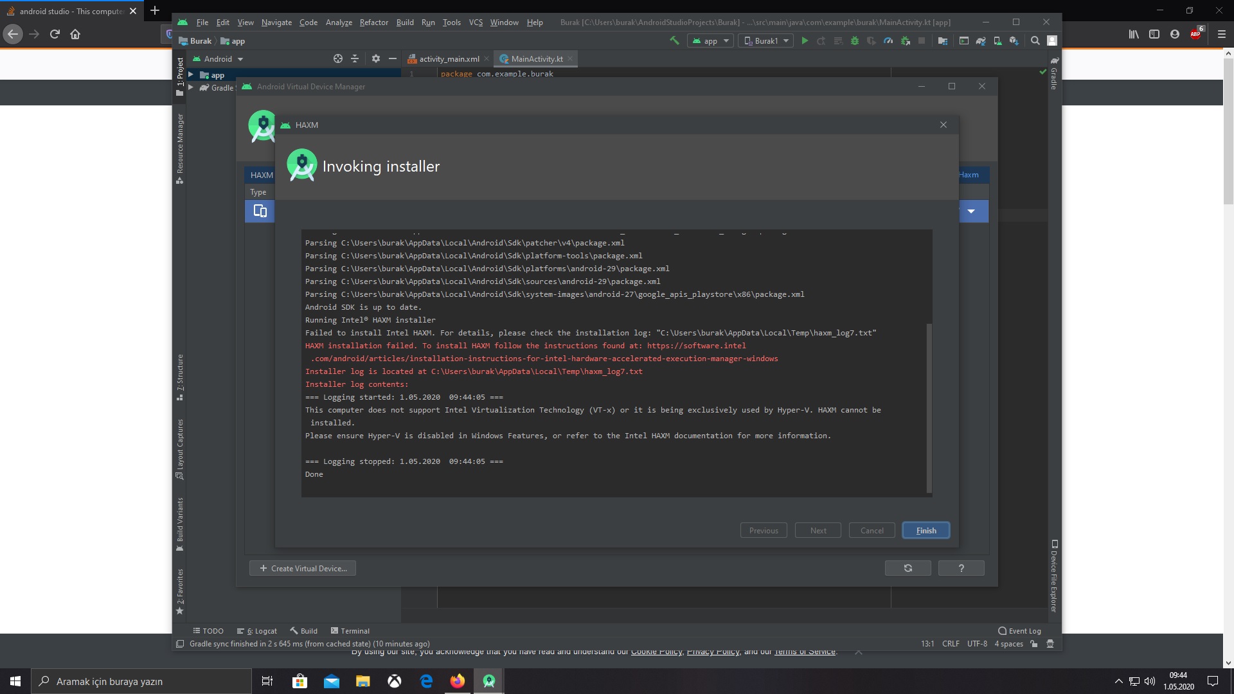This screenshot has height=694, width=1234.
Task: Open the AVD Manager toolbar icon
Action: tap(997, 40)
